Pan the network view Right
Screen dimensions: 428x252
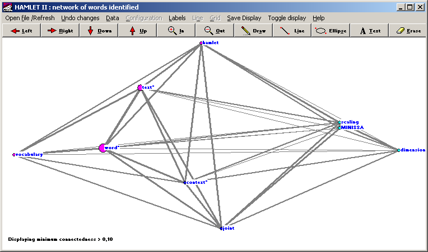pyautogui.click(x=60, y=31)
